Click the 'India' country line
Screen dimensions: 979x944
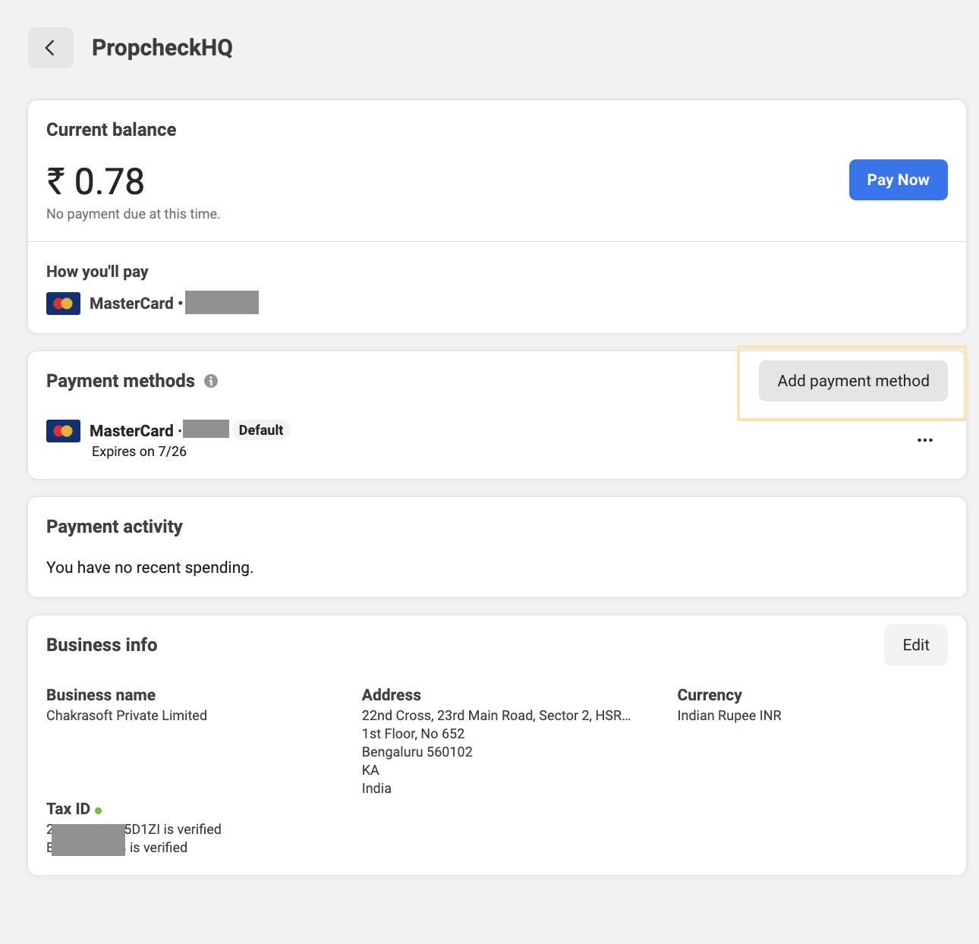tap(376, 788)
